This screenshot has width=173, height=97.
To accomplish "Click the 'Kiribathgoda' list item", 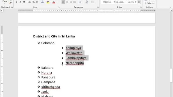I will point(51,87).
